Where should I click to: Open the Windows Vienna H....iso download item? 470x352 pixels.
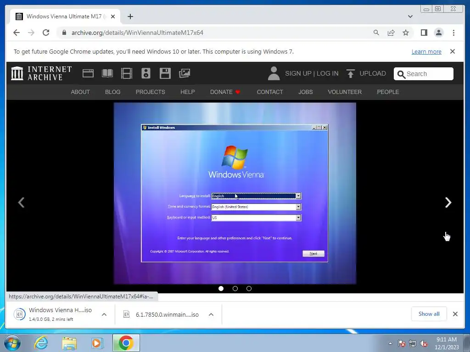53,314
